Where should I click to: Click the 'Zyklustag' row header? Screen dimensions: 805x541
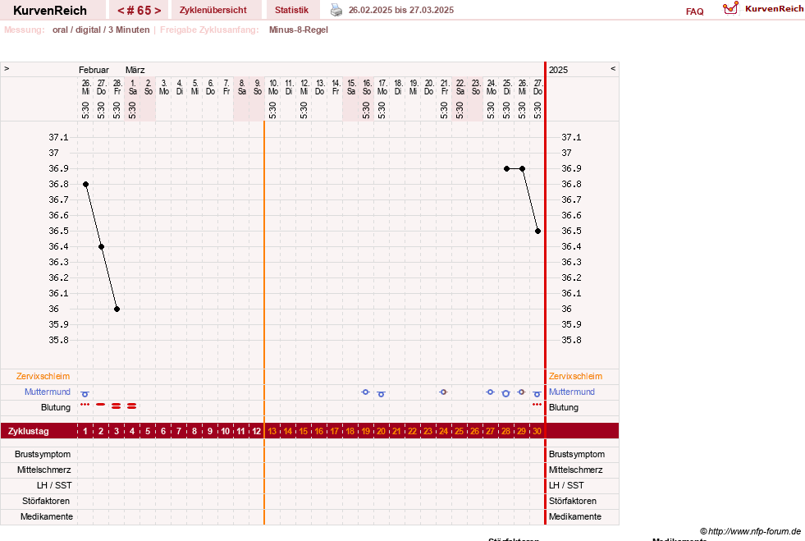[x=29, y=431]
